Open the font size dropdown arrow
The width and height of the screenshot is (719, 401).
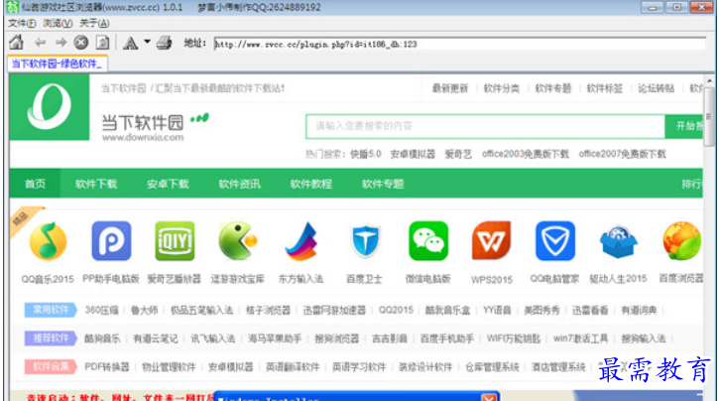tap(147, 42)
